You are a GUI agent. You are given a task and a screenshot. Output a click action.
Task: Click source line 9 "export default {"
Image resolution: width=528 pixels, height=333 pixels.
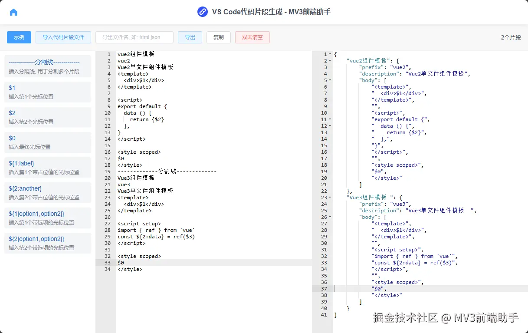click(x=142, y=106)
